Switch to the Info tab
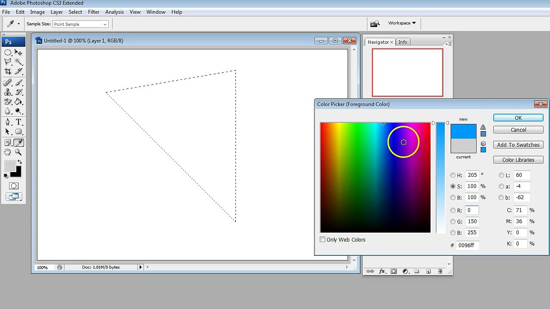550x309 pixels. click(403, 42)
